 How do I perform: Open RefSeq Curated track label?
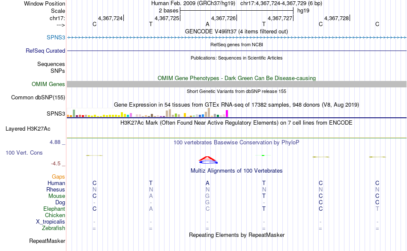pyautogui.click(x=45, y=51)
